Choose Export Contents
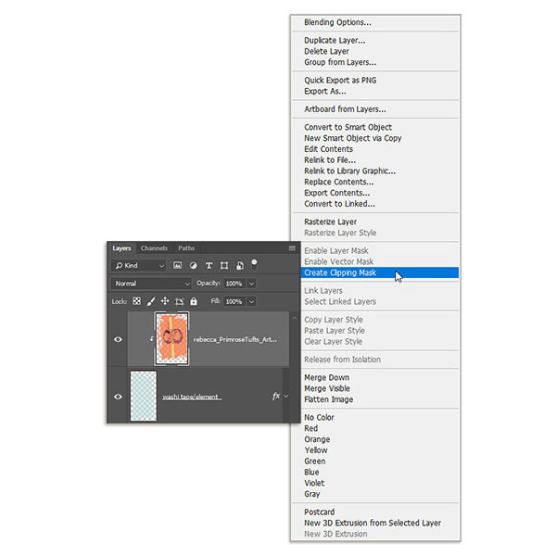Screen dimensions: 556x556 [375, 193]
